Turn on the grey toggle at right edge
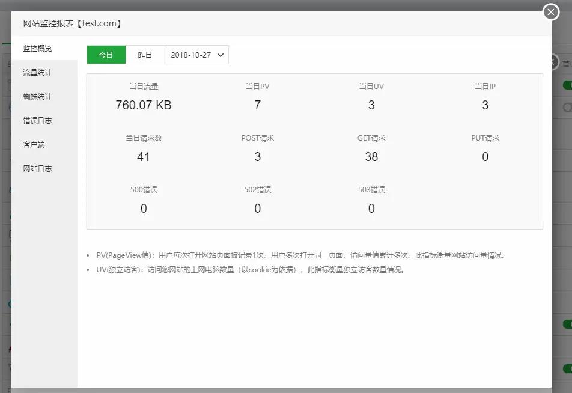Image resolution: width=572 pixels, height=393 pixels. (567, 107)
